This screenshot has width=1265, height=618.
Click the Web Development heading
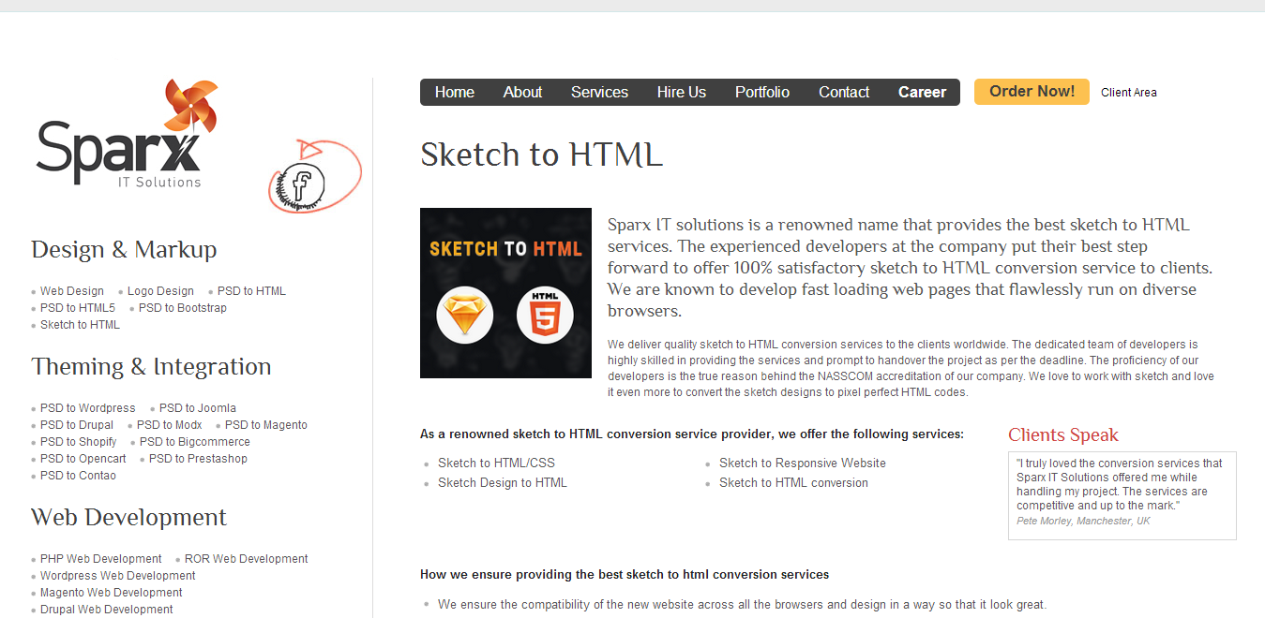pyautogui.click(x=128, y=518)
